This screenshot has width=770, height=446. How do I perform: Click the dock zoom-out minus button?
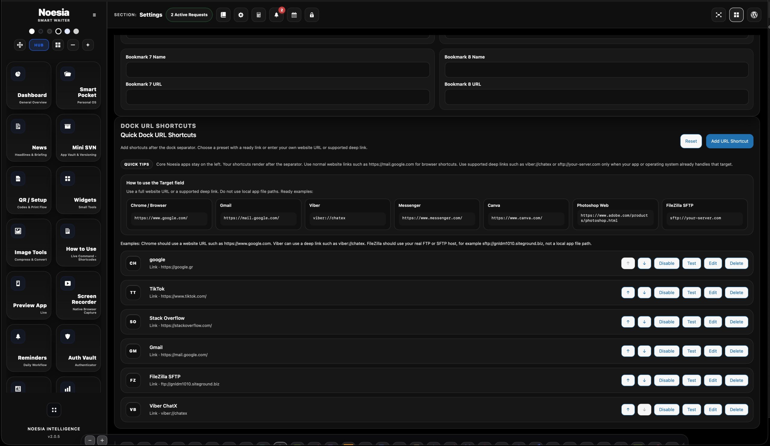coord(90,440)
